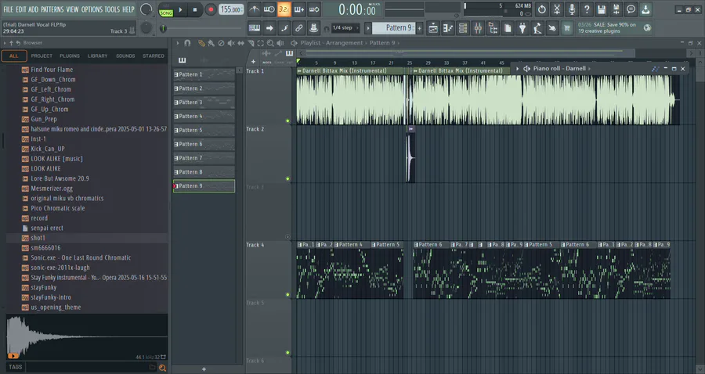Open the Playlist magnet snap menu
The width and height of the screenshot is (705, 374).
187,43
